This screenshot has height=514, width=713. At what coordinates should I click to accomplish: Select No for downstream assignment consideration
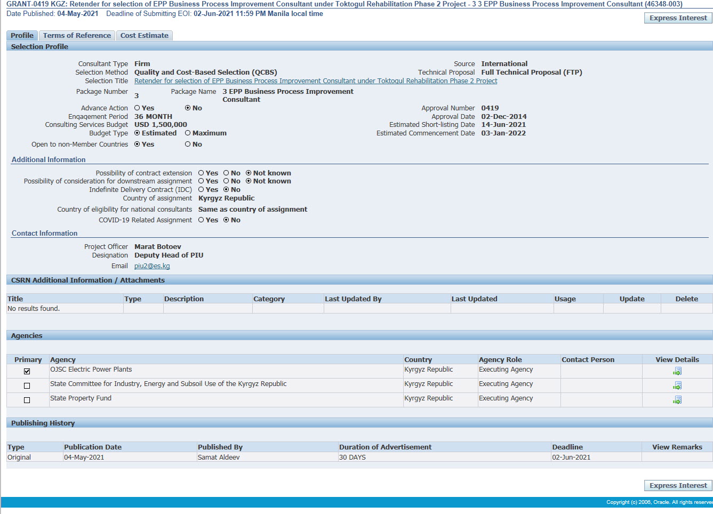226,181
